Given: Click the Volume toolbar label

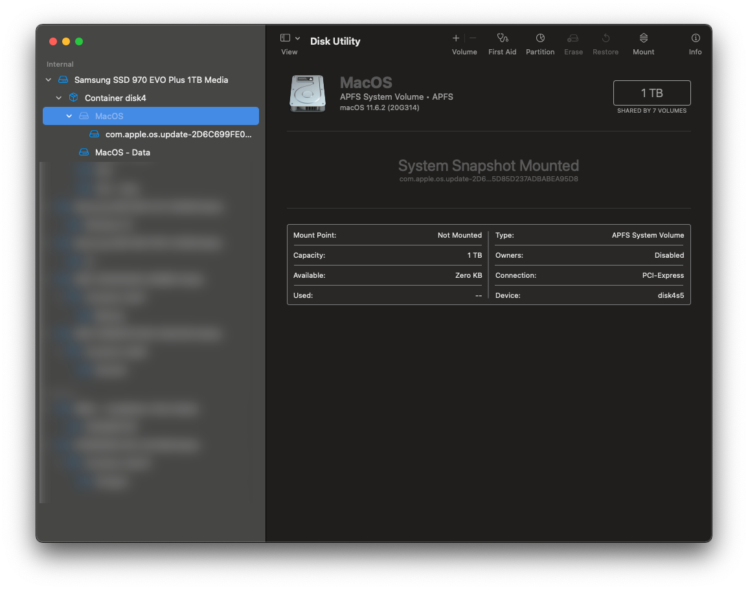Looking at the screenshot, I should (464, 52).
